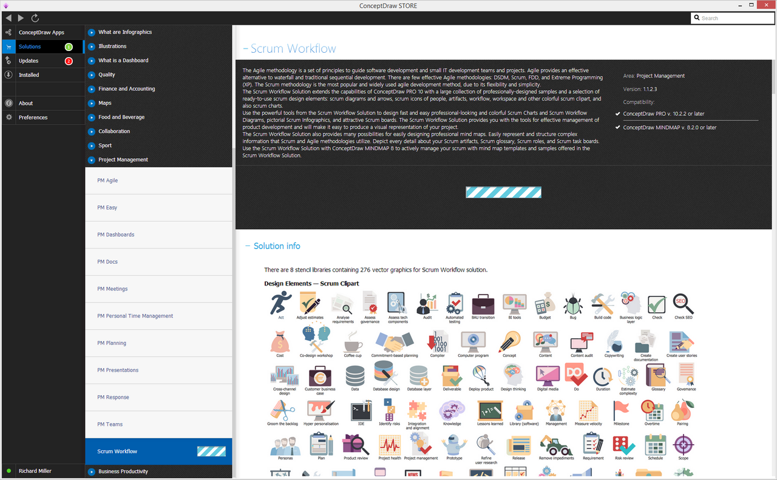Select the Scrum Workflow solution item
This screenshot has width=777, height=480.
[x=159, y=452]
